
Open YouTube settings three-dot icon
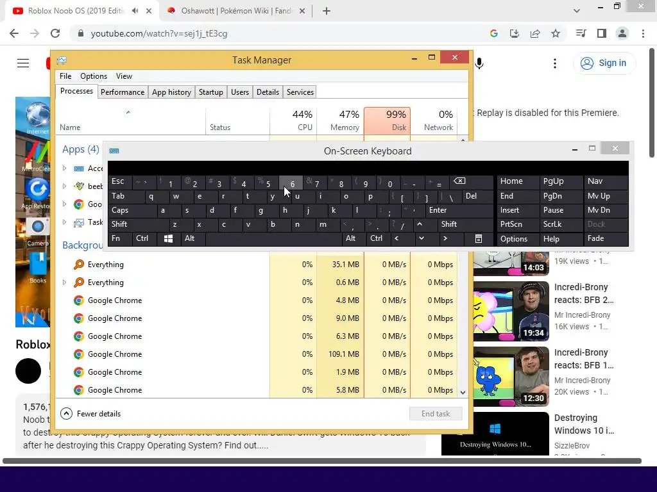(x=555, y=63)
